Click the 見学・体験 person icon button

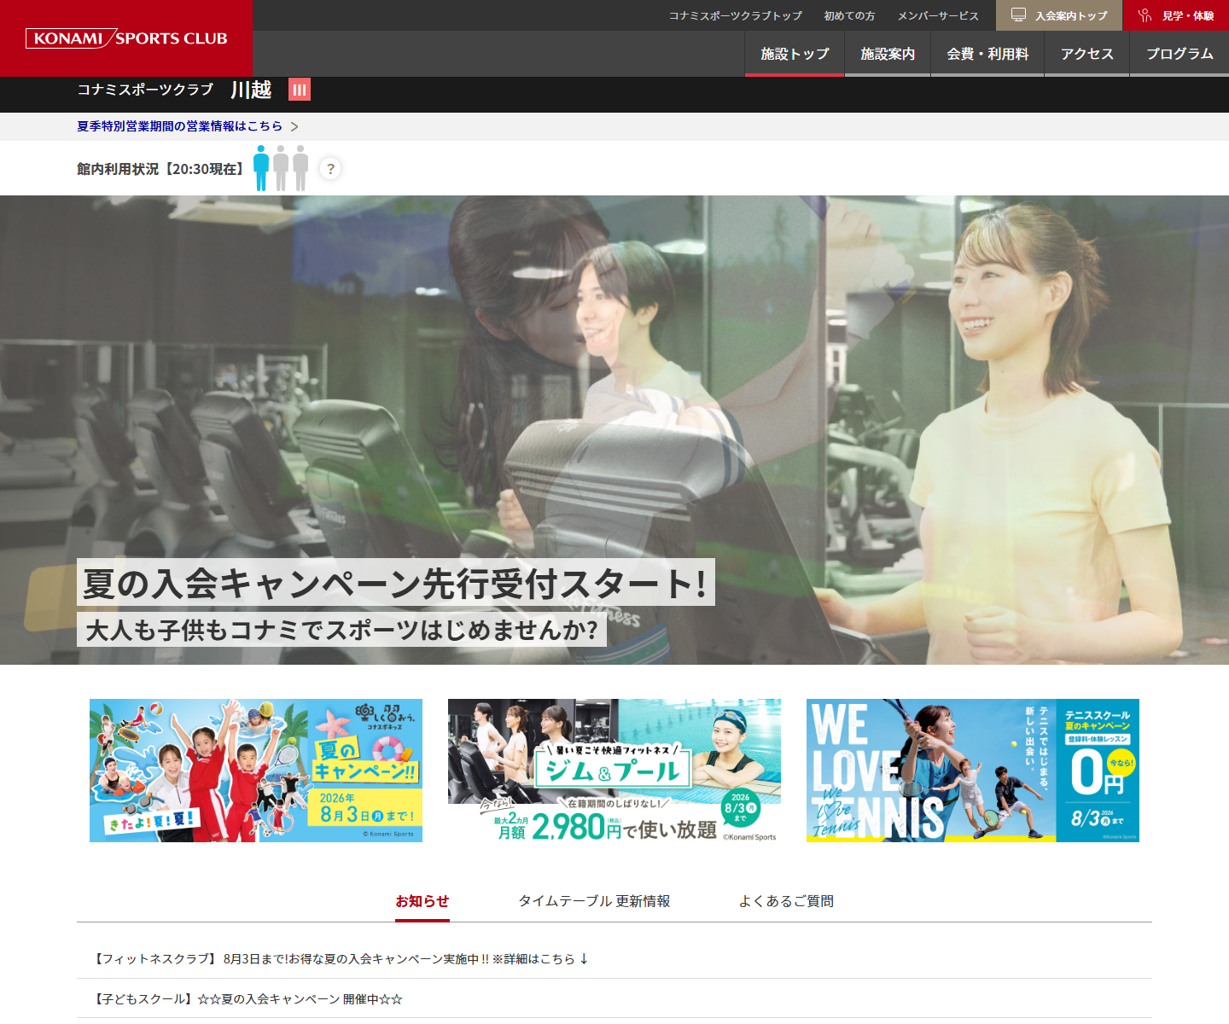[x=1145, y=15]
